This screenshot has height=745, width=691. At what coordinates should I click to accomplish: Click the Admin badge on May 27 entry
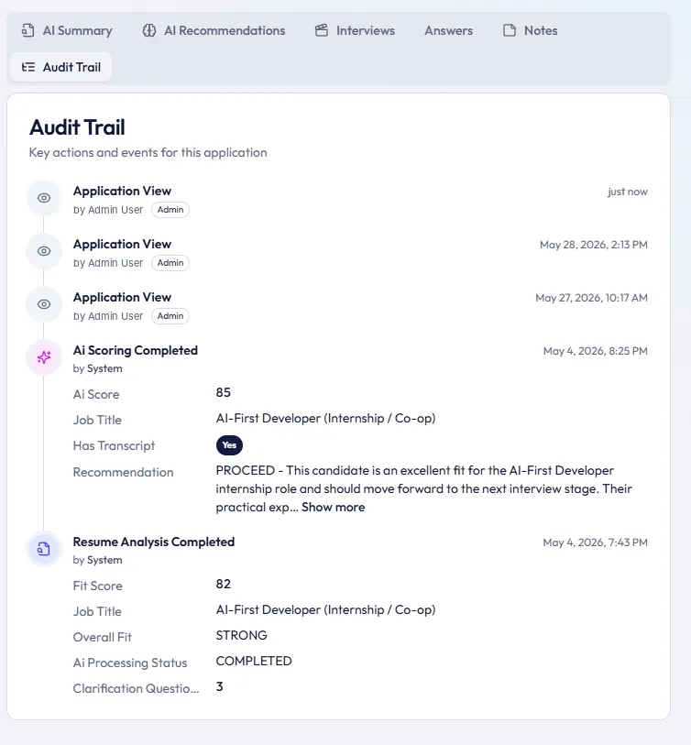tap(170, 316)
